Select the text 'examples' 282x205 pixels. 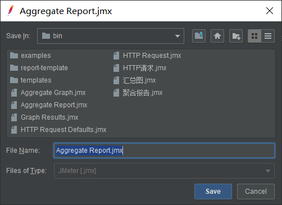36,56
